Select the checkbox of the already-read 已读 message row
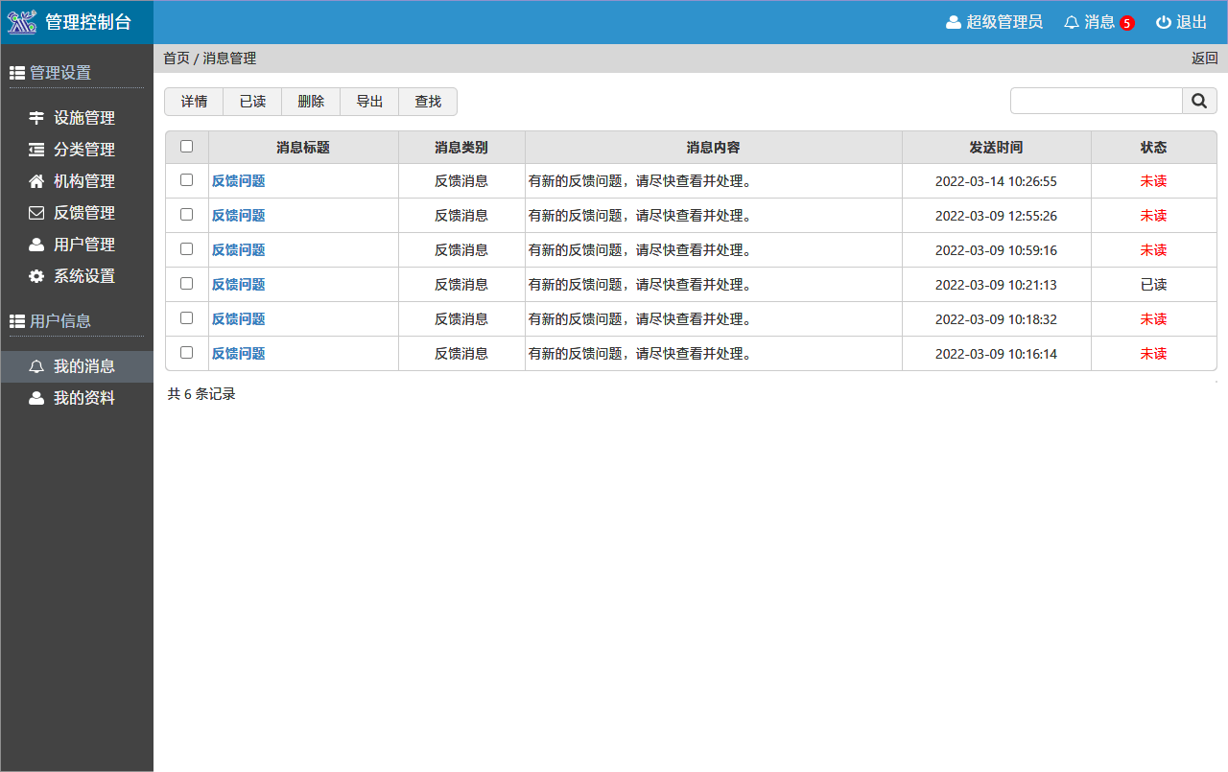Viewport: 1228px width, 772px height. click(x=186, y=284)
